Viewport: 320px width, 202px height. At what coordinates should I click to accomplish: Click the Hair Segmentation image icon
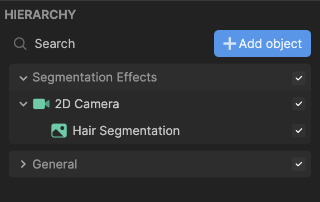tap(59, 131)
